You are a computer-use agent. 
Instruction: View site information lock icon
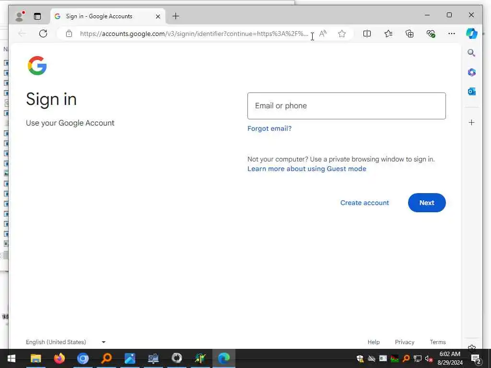[69, 34]
